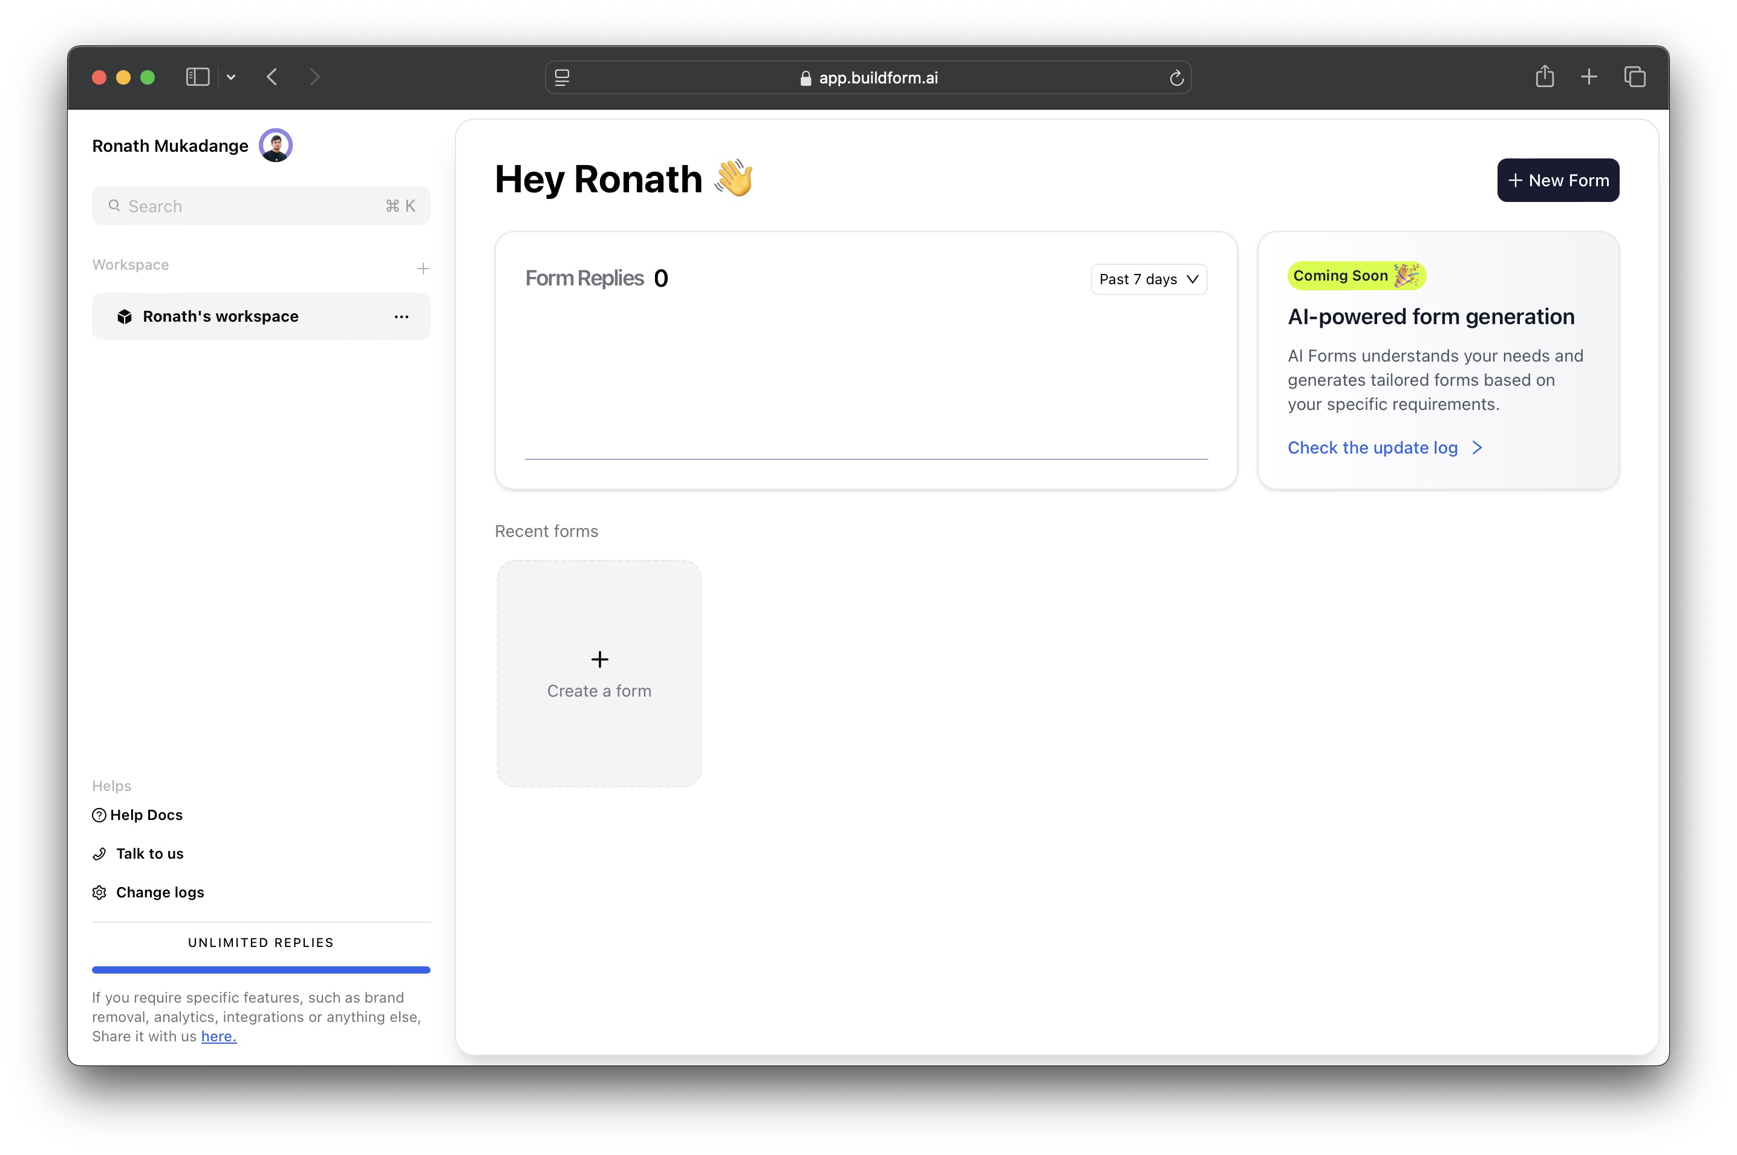Click the user profile avatar
1737x1155 pixels.
tap(276, 145)
